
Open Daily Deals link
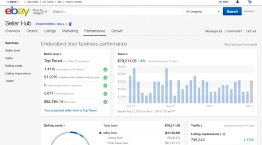[x=32, y=2]
